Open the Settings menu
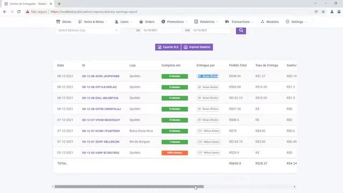Screen dimensions: 343x193 point(296,21)
